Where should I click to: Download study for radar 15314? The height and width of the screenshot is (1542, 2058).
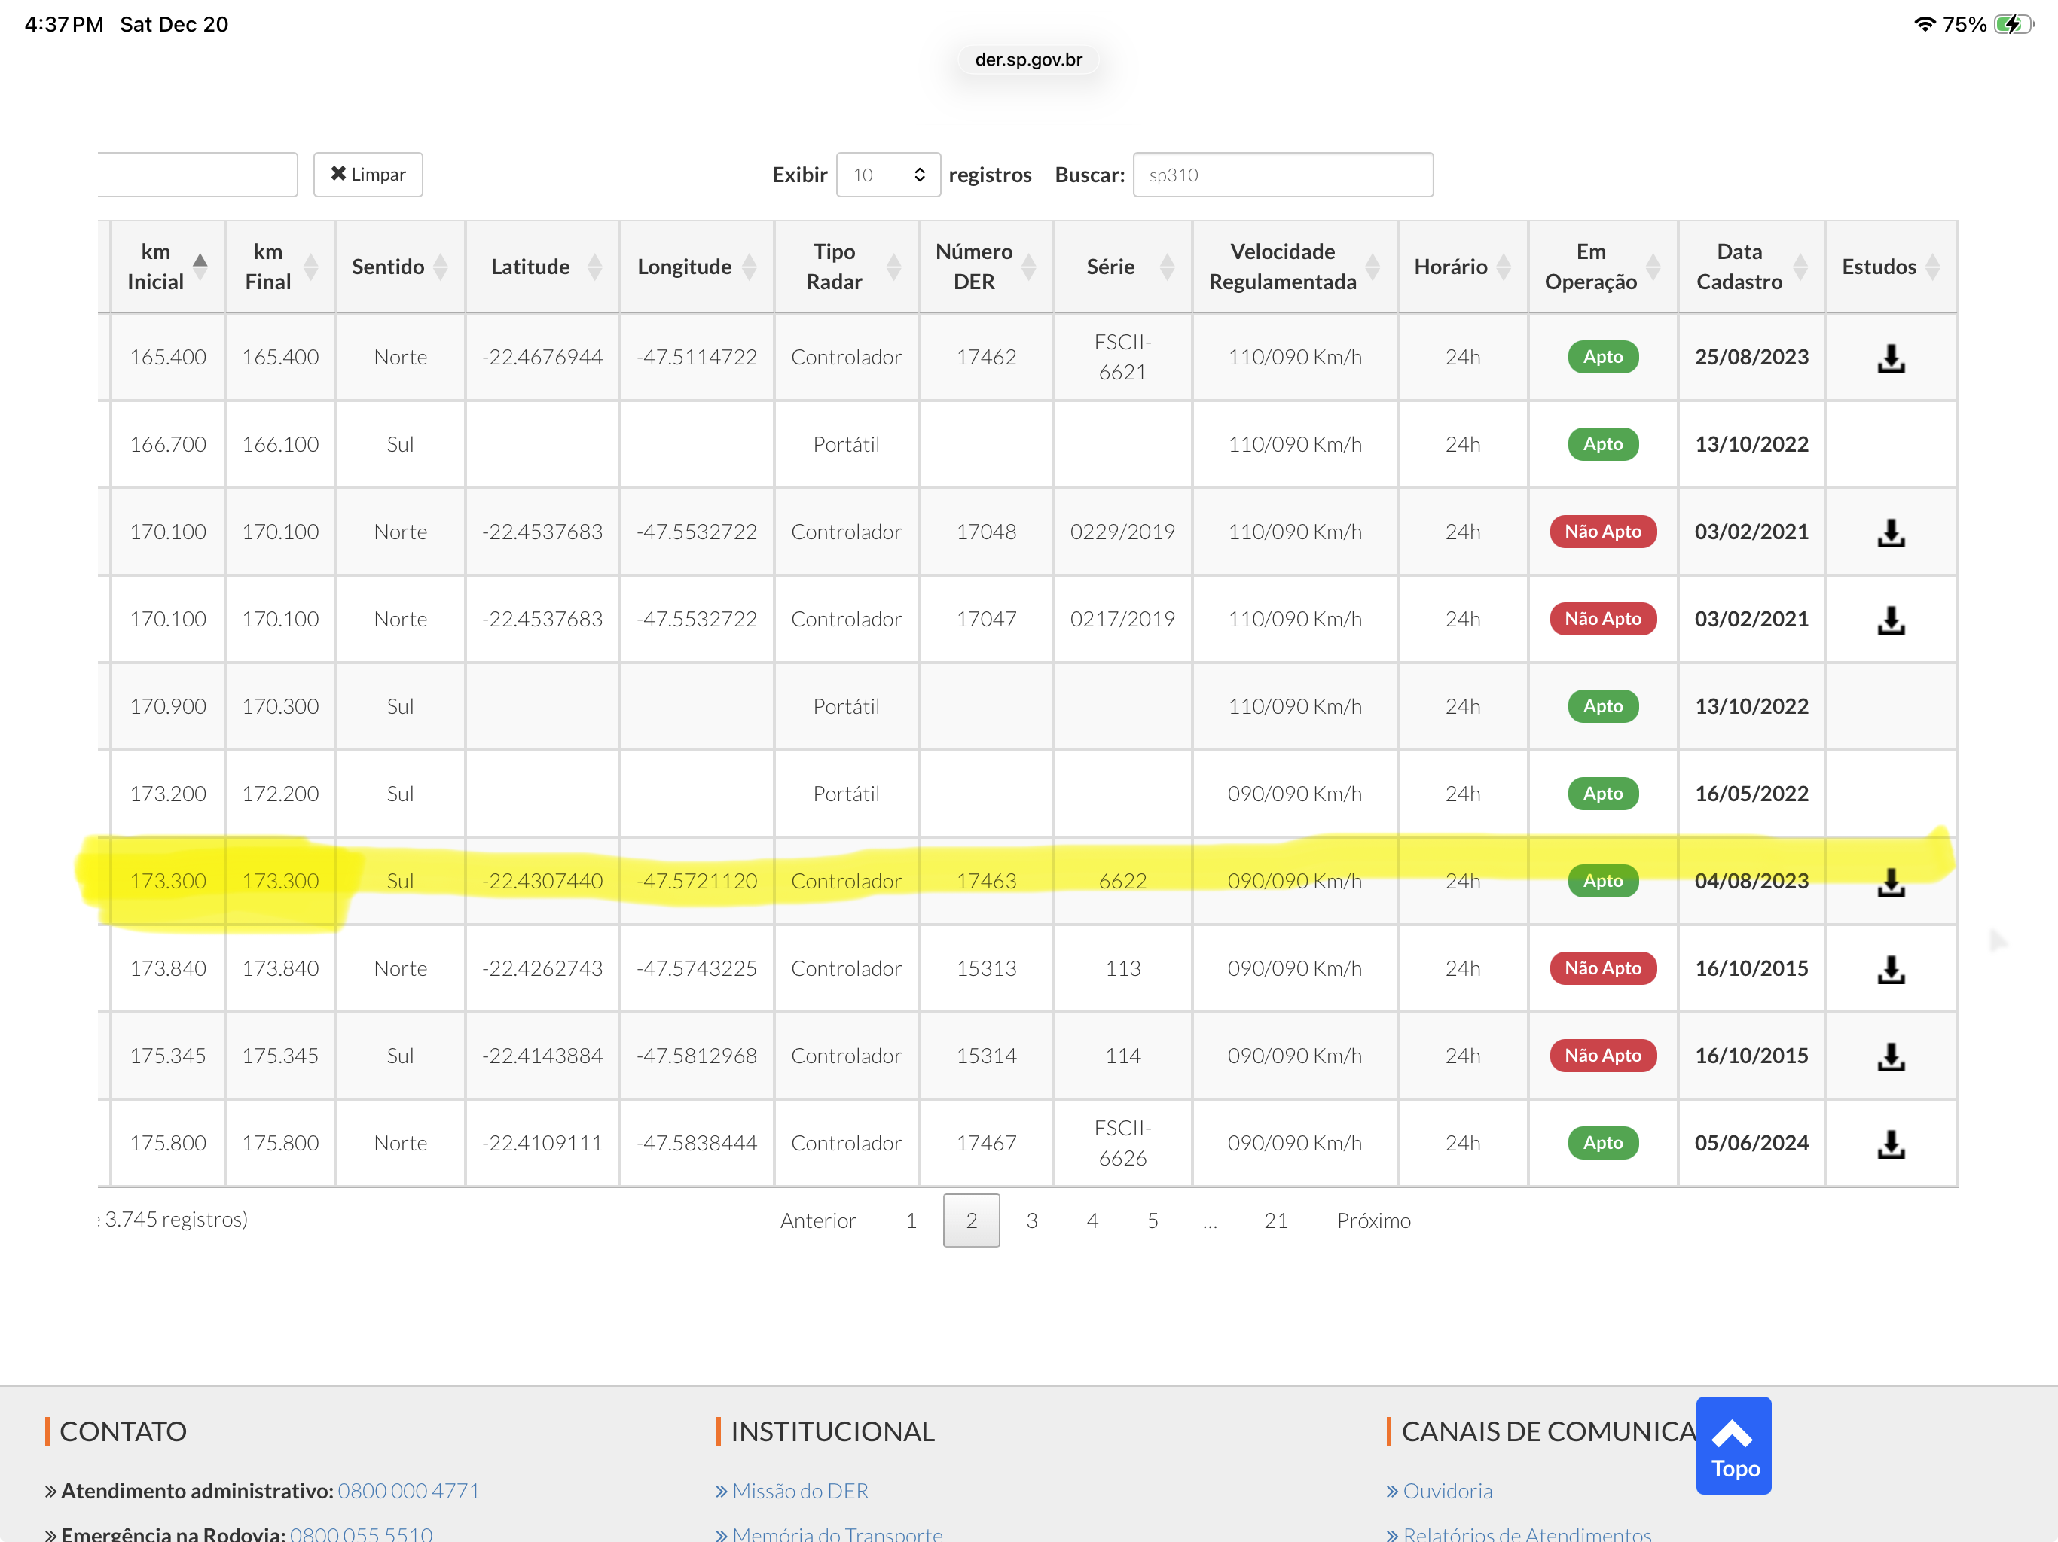pyautogui.click(x=1891, y=1056)
